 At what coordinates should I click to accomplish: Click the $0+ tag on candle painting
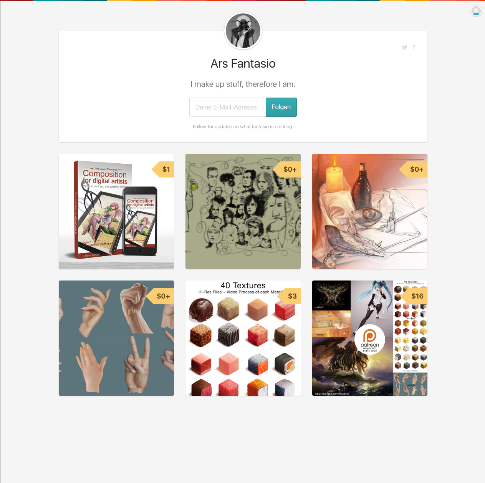(414, 169)
